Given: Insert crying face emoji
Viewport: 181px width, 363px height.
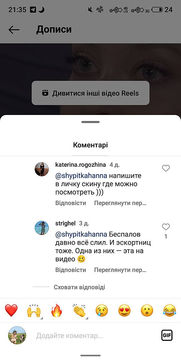Looking at the screenshot, I should pyautogui.click(x=102, y=311).
